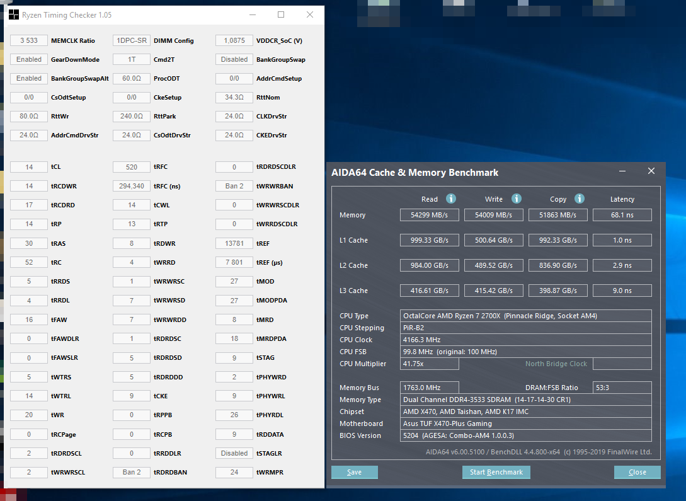Click the Close button in AIDA64
The width and height of the screenshot is (686, 501).
(x=637, y=472)
